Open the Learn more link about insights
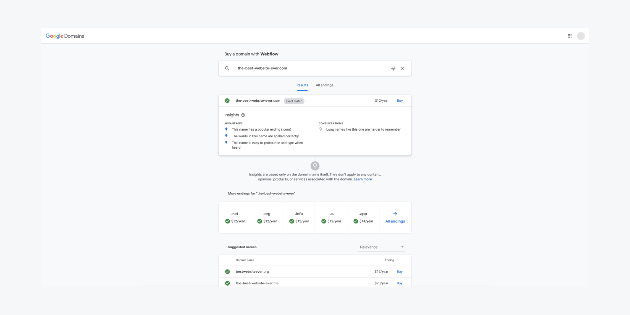Image resolution: width=630 pixels, height=315 pixels. click(x=362, y=179)
